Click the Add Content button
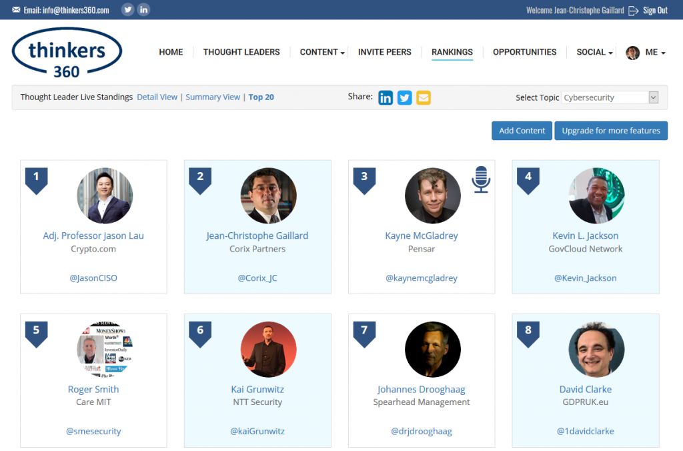 point(522,131)
